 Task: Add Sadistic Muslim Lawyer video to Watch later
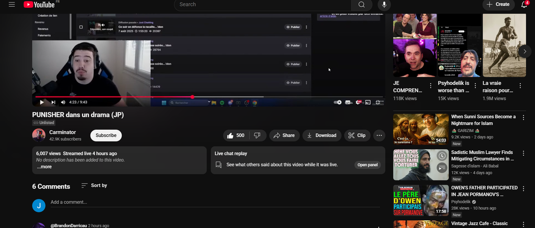[442, 156]
